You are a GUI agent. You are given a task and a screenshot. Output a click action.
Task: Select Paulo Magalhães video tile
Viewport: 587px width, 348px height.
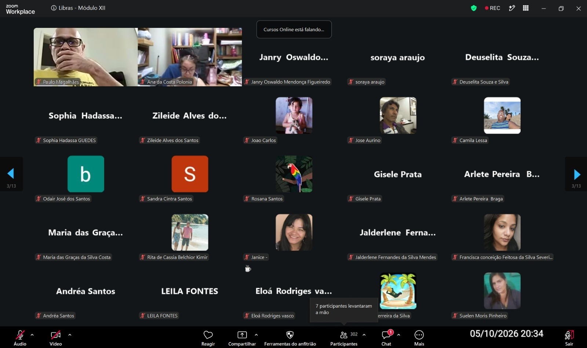point(86,57)
